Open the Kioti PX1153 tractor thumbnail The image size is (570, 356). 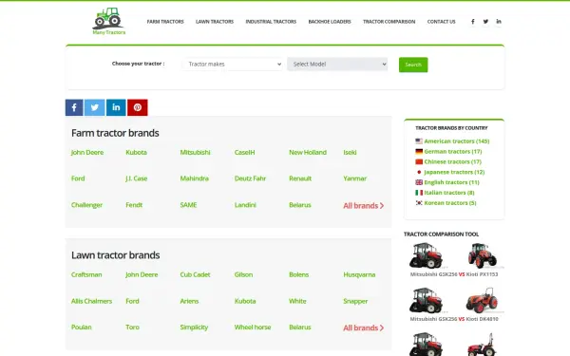pyautogui.click(x=483, y=255)
